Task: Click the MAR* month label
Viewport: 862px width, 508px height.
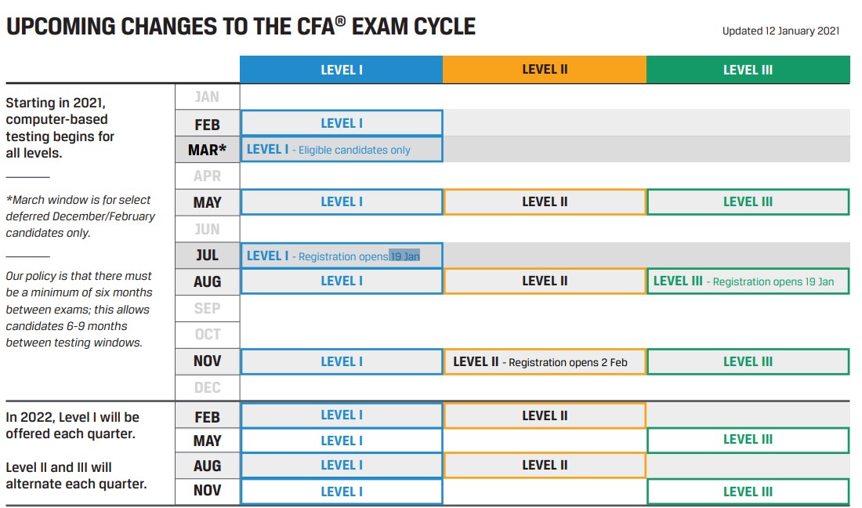Action: click(x=207, y=150)
